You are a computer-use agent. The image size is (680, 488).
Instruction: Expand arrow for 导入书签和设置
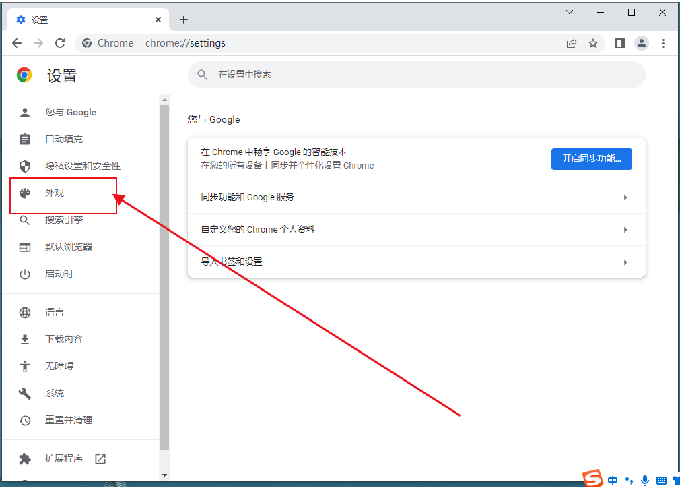pos(625,262)
